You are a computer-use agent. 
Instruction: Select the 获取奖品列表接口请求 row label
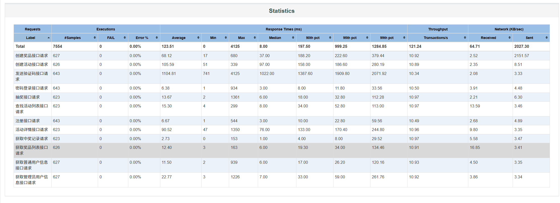32,150
